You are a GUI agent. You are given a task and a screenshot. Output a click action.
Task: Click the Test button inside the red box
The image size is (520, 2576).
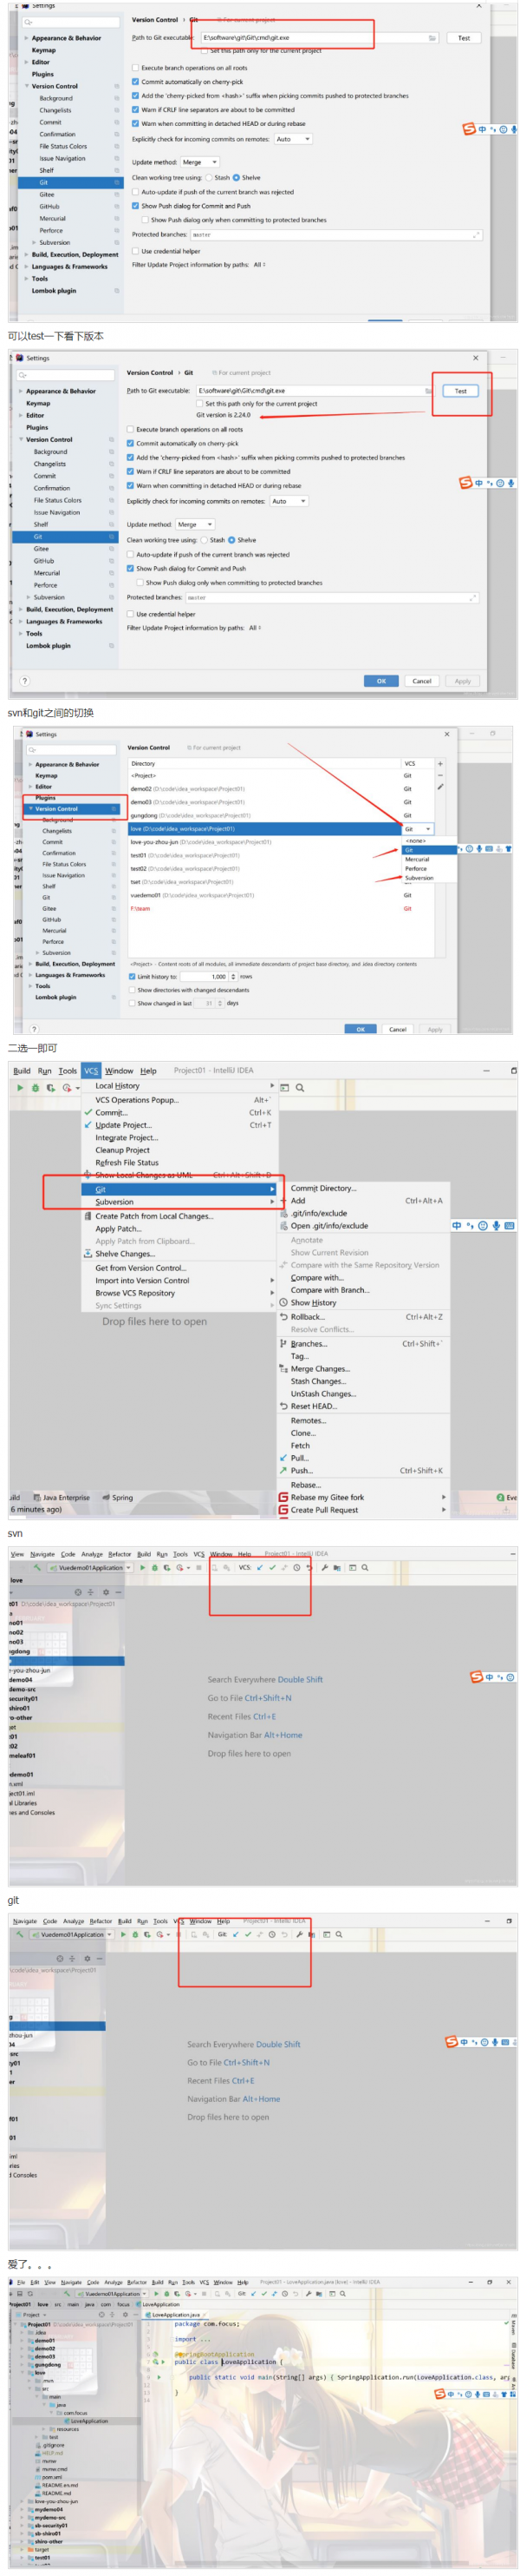(460, 390)
